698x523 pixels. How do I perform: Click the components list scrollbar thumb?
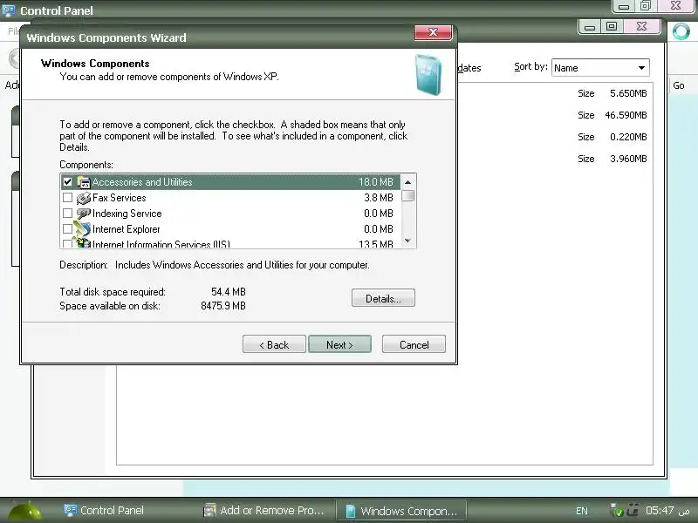pos(407,195)
